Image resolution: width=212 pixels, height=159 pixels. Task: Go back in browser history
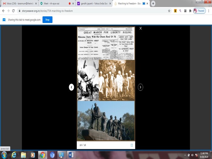click(3, 11)
